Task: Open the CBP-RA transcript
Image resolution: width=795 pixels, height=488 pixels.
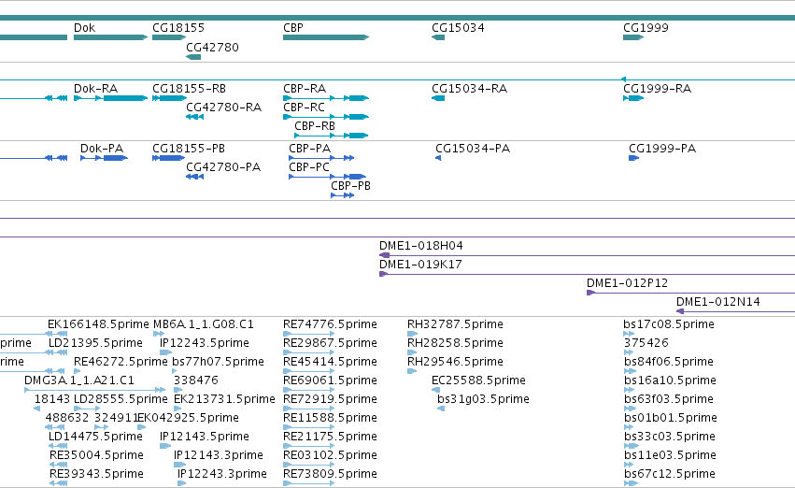Action: coord(326,98)
